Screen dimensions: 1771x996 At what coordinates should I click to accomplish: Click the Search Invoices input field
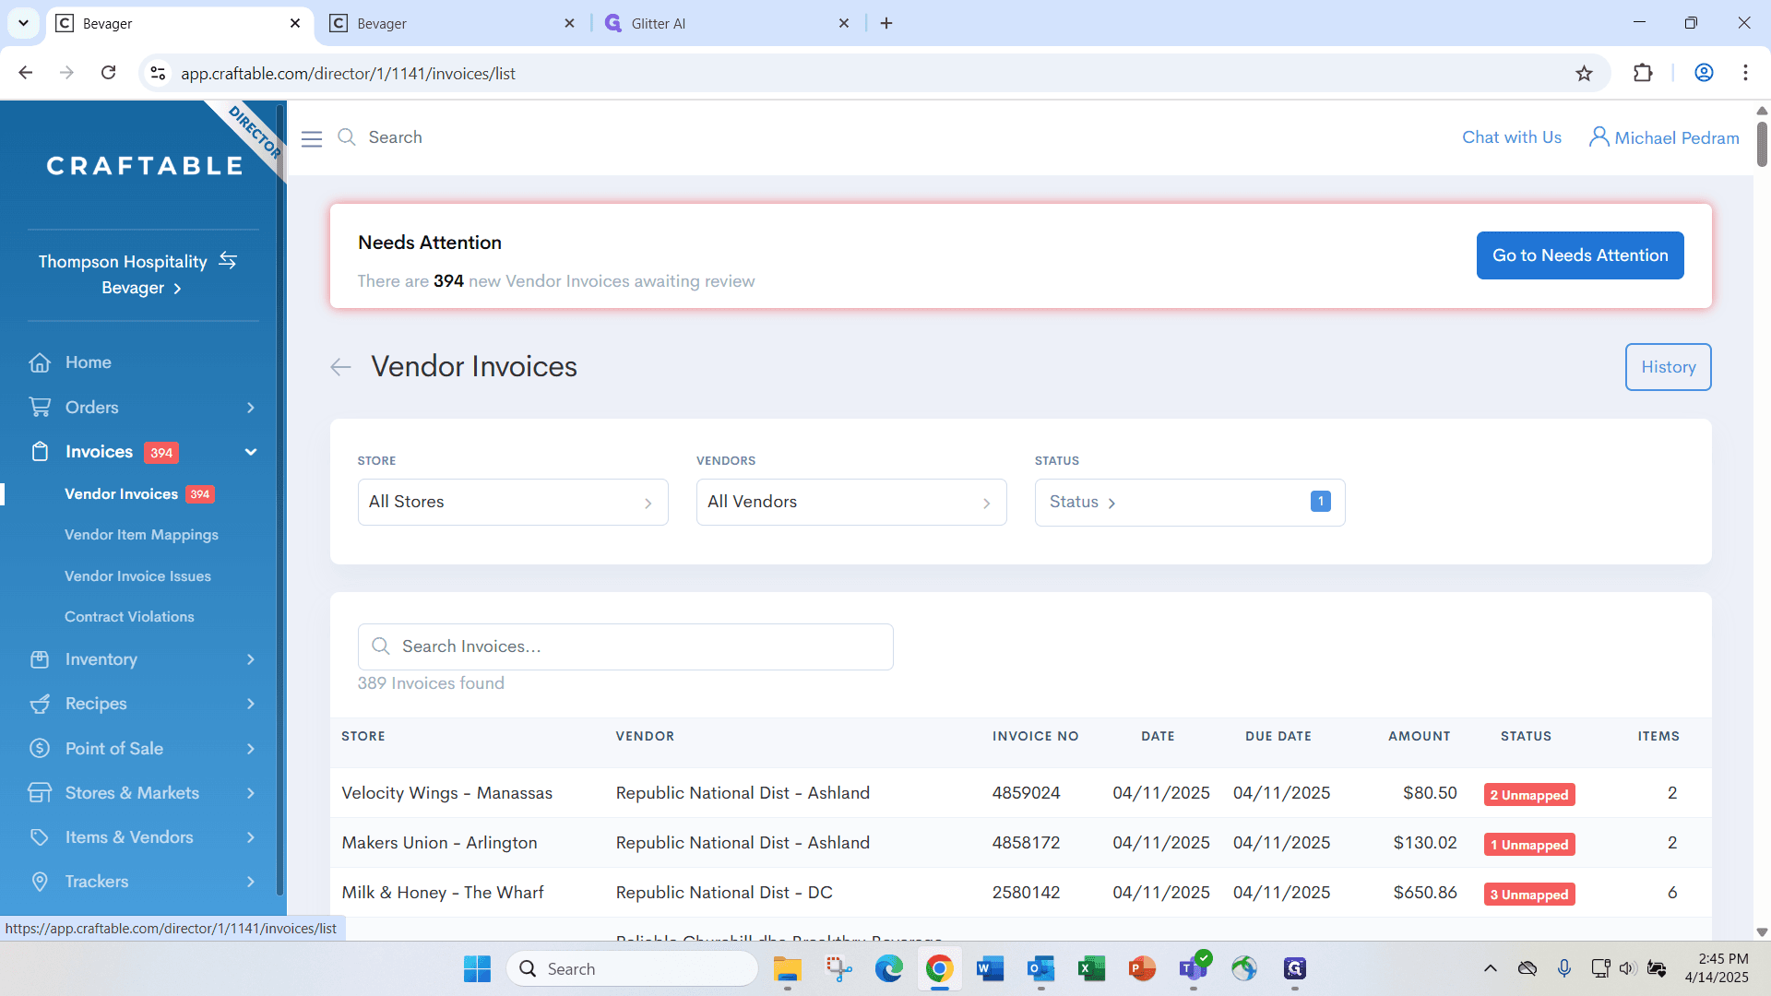pyautogui.click(x=625, y=646)
